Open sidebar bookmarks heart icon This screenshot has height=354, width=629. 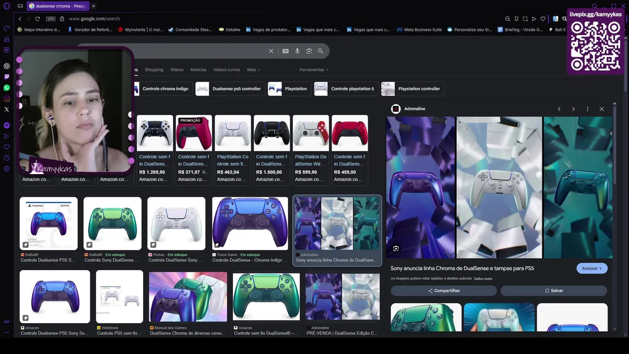pyautogui.click(x=6, y=147)
